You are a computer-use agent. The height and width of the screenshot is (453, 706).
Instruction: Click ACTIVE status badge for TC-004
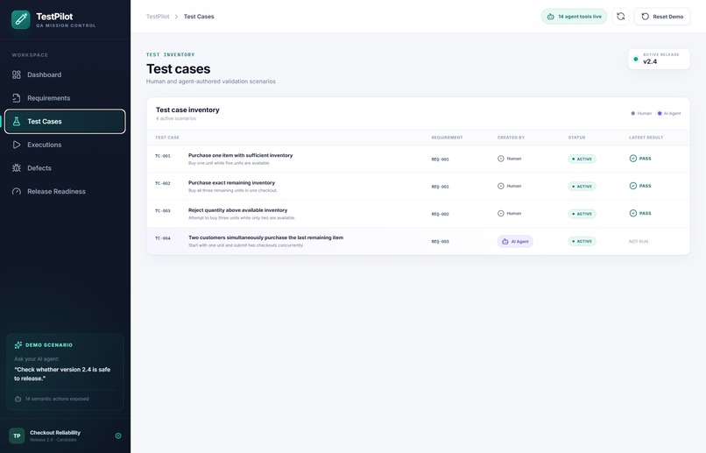(x=582, y=241)
